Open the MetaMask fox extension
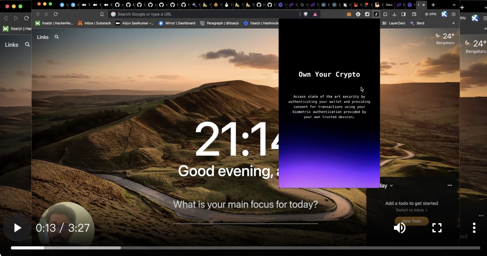The height and width of the screenshot is (256, 487). click(x=349, y=14)
